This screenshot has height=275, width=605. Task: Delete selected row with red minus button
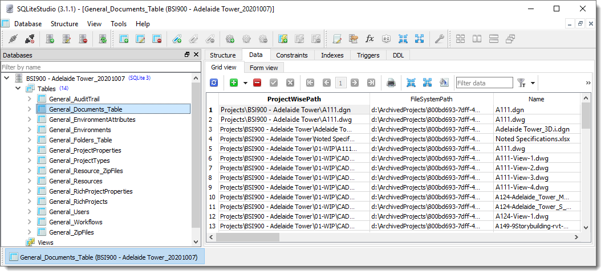click(257, 83)
